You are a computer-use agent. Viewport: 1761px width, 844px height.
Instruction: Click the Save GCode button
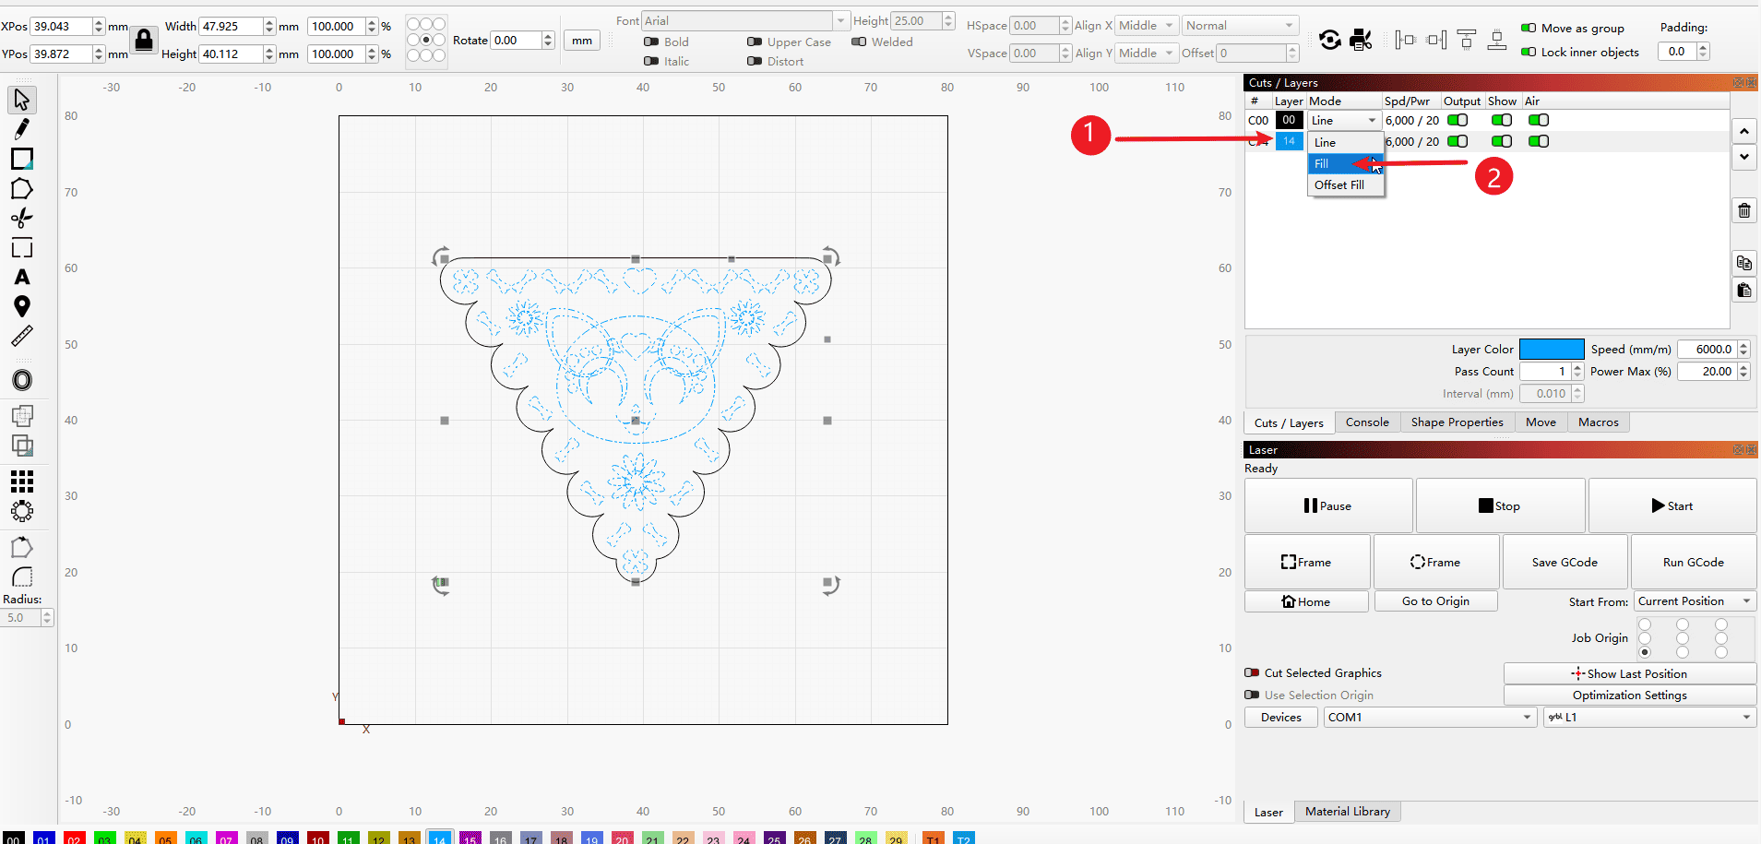click(x=1565, y=563)
